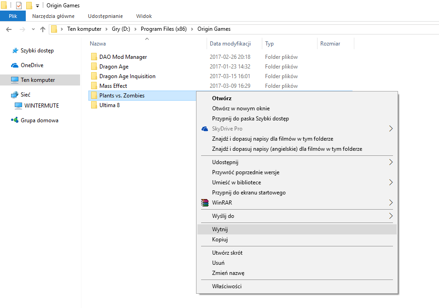Expand chevron after Ten komputer in path
Viewport: 439px width, 308px height.
pyautogui.click(x=106, y=29)
